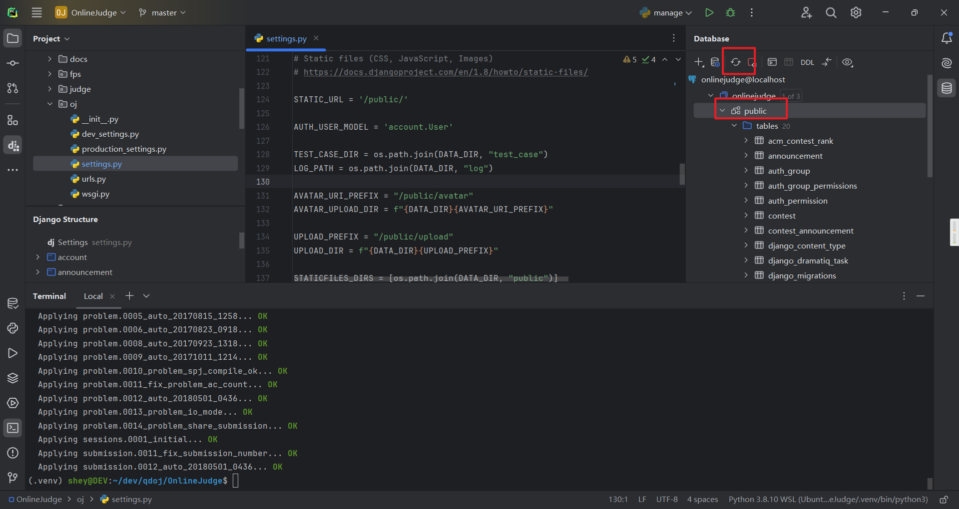Open editor tab options menu

(674, 38)
